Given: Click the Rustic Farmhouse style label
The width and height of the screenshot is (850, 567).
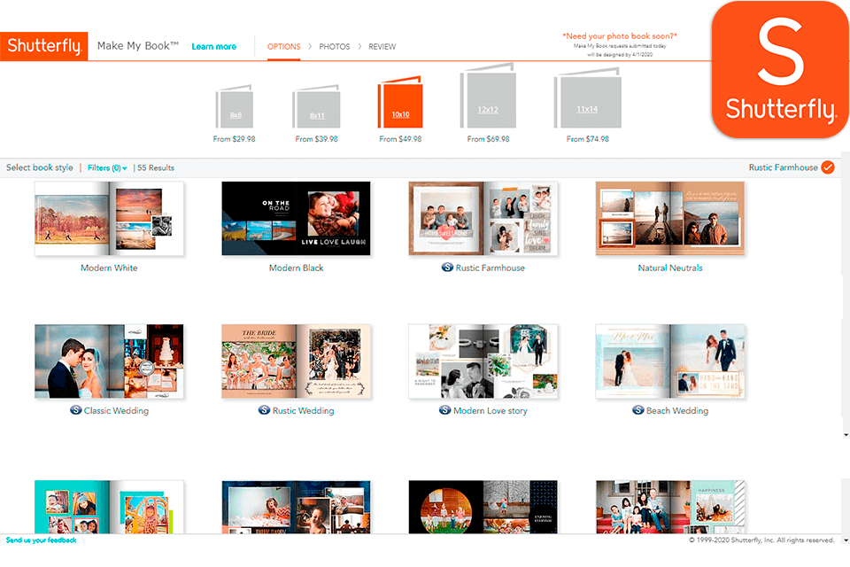Looking at the screenshot, I should (490, 268).
